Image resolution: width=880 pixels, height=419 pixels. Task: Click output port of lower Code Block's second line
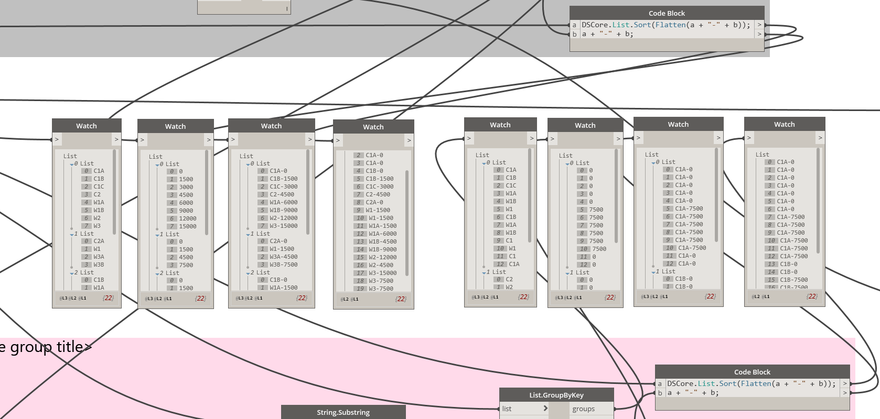point(845,393)
